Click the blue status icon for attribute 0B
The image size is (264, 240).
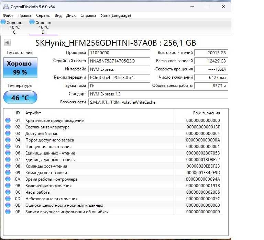click(x=8, y=186)
